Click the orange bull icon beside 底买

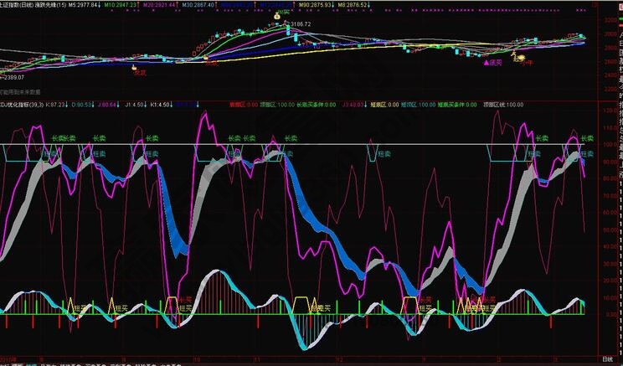click(x=516, y=57)
